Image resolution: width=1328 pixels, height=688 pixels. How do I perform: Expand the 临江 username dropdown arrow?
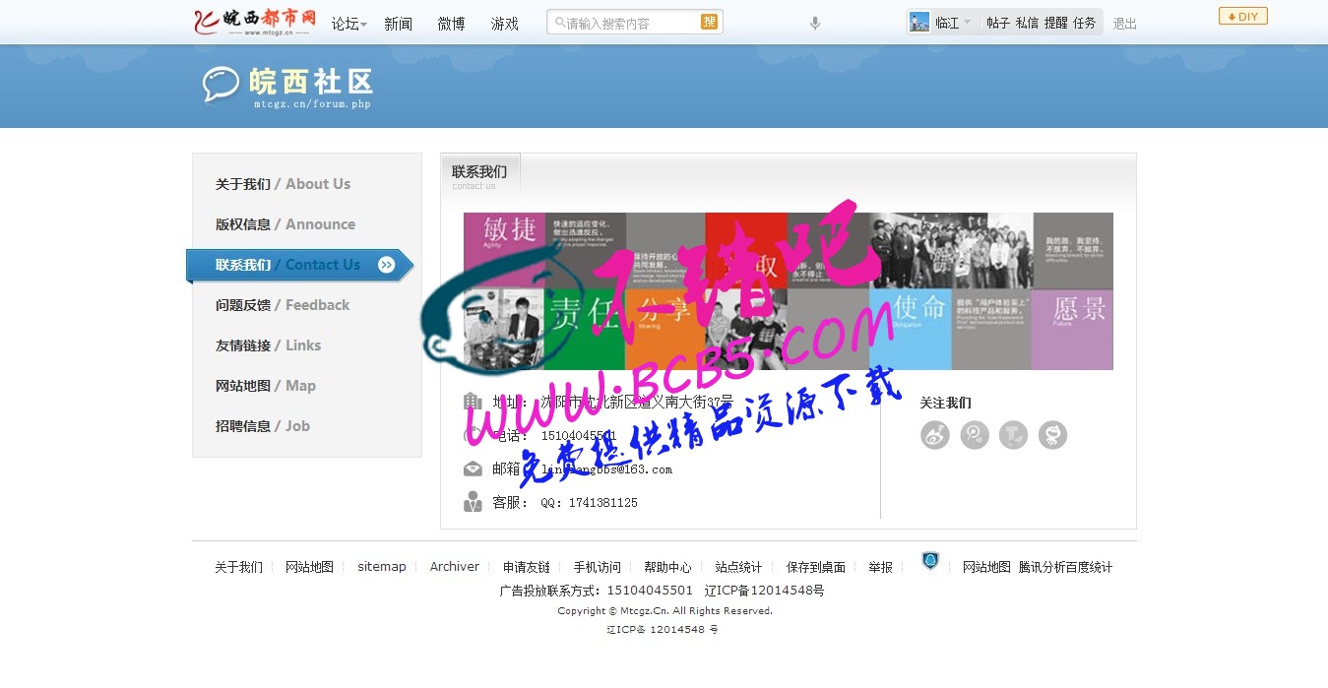967,23
